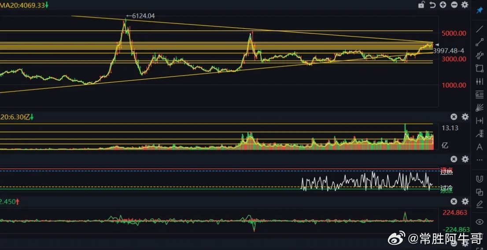The width and height of the screenshot is (487, 250).
Task: Open settings for 224.863 oscillator panel
Action: tap(465, 201)
